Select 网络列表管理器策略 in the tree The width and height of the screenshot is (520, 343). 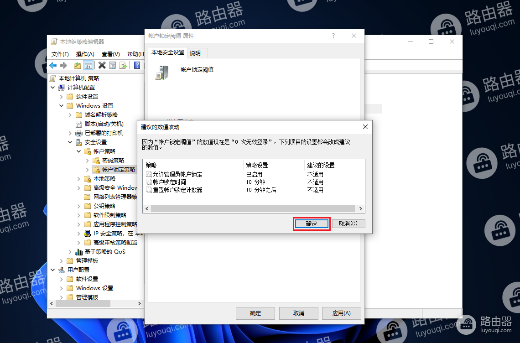[x=115, y=197]
